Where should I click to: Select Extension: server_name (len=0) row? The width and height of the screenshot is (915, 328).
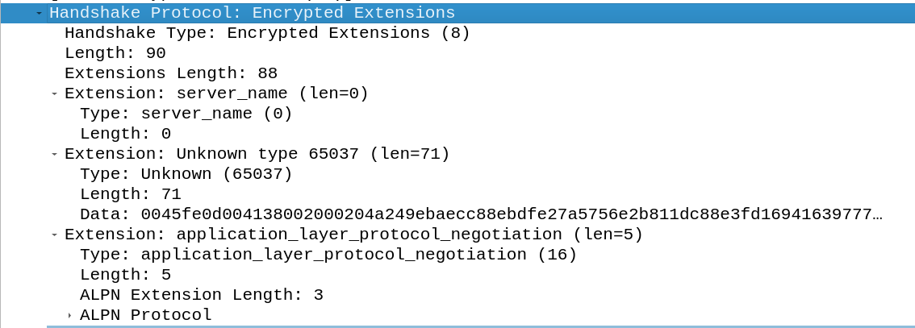[216, 93]
